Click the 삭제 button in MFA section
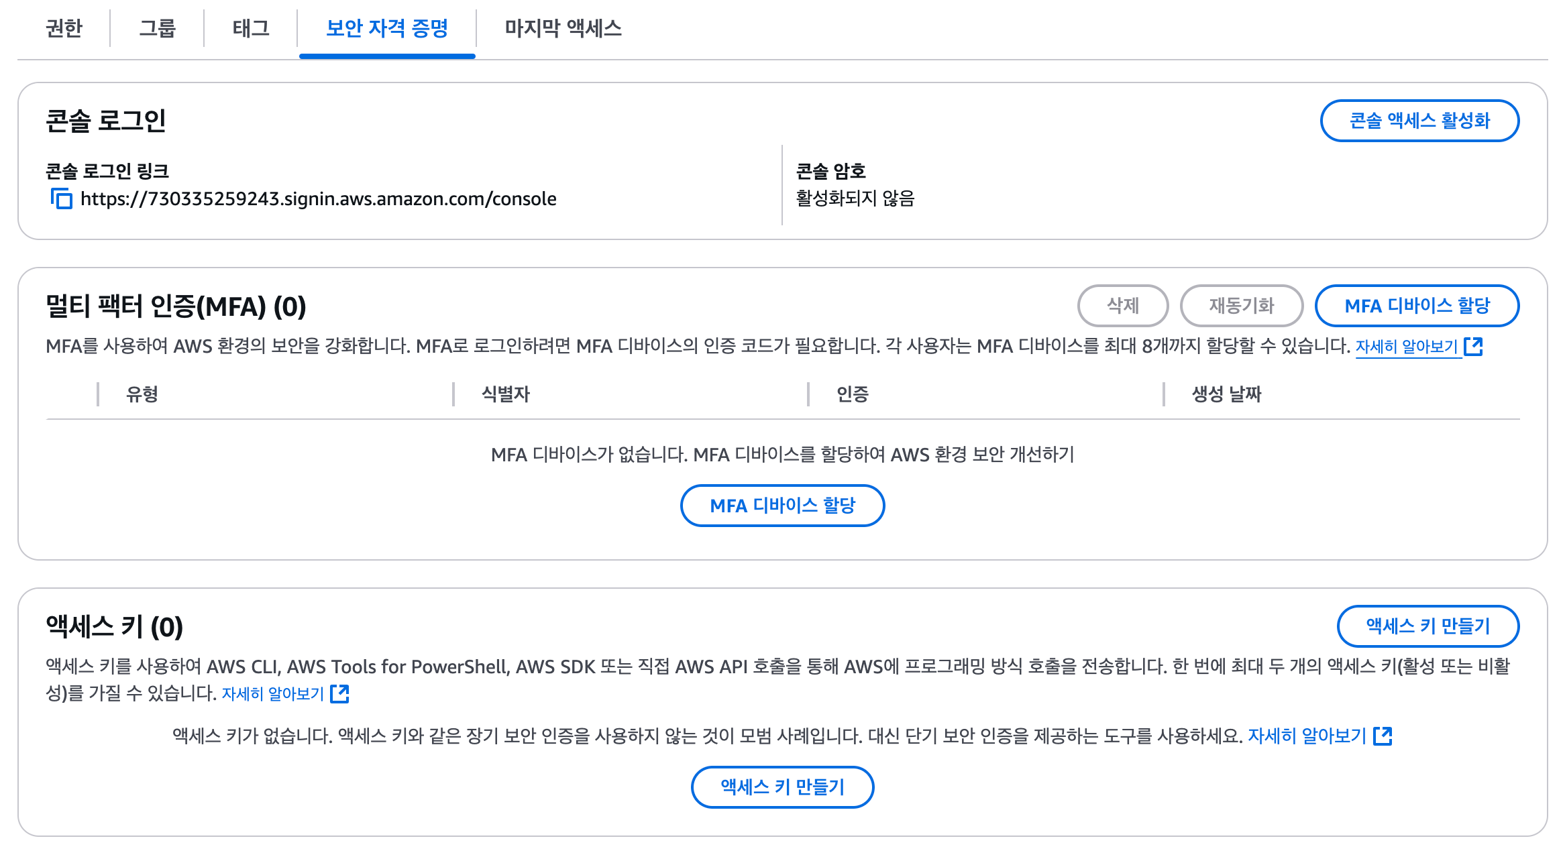 point(1123,306)
